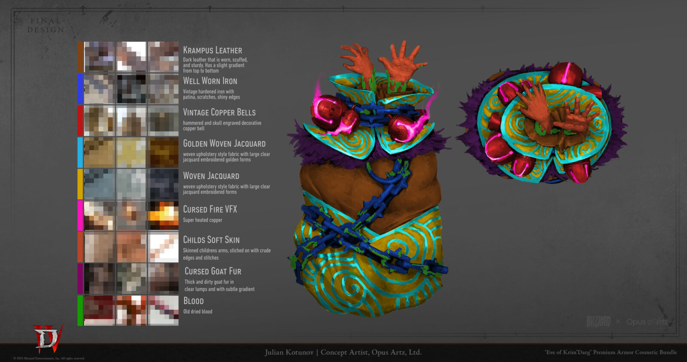This screenshot has height=362, width=687.
Task: Click the third Childs Soft Skin thumbnail
Action: pyautogui.click(x=163, y=247)
